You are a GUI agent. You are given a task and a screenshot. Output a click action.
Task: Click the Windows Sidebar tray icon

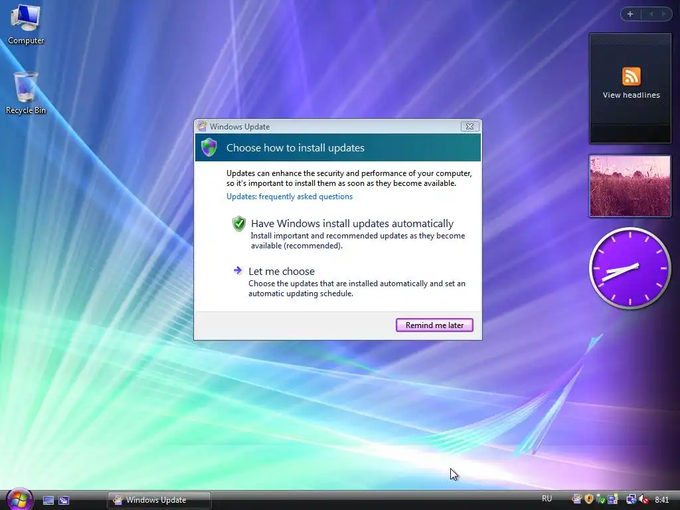tap(613, 499)
